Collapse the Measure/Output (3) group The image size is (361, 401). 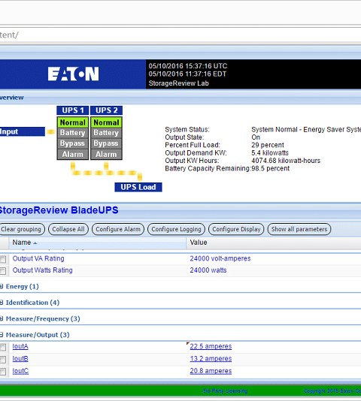2,335
